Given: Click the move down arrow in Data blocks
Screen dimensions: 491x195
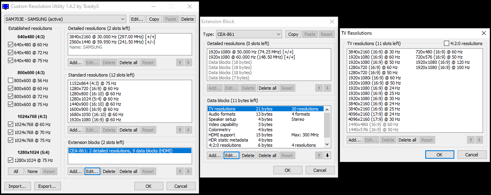Looking at the screenshot, I should [x=327, y=156].
